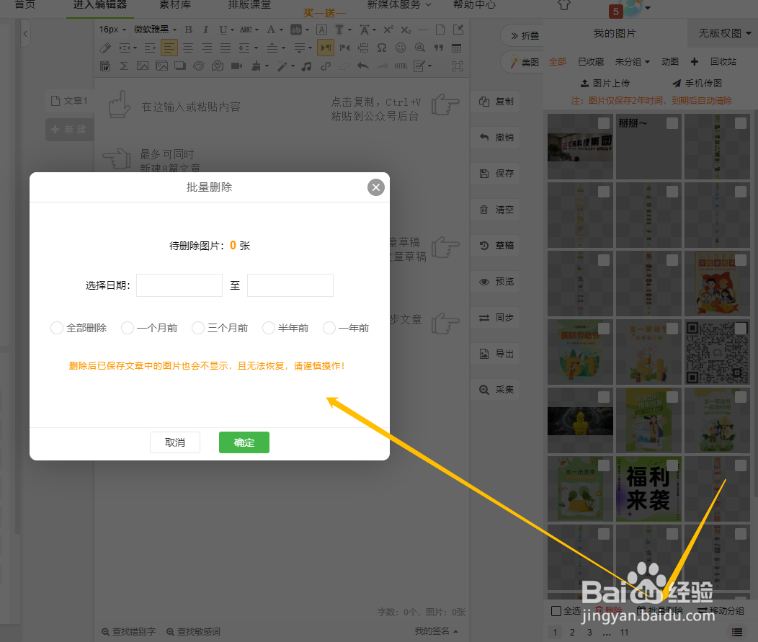Screen dimensions: 758x642
Task: Apply bold formatting in the editor toolbar
Action: coord(189,30)
